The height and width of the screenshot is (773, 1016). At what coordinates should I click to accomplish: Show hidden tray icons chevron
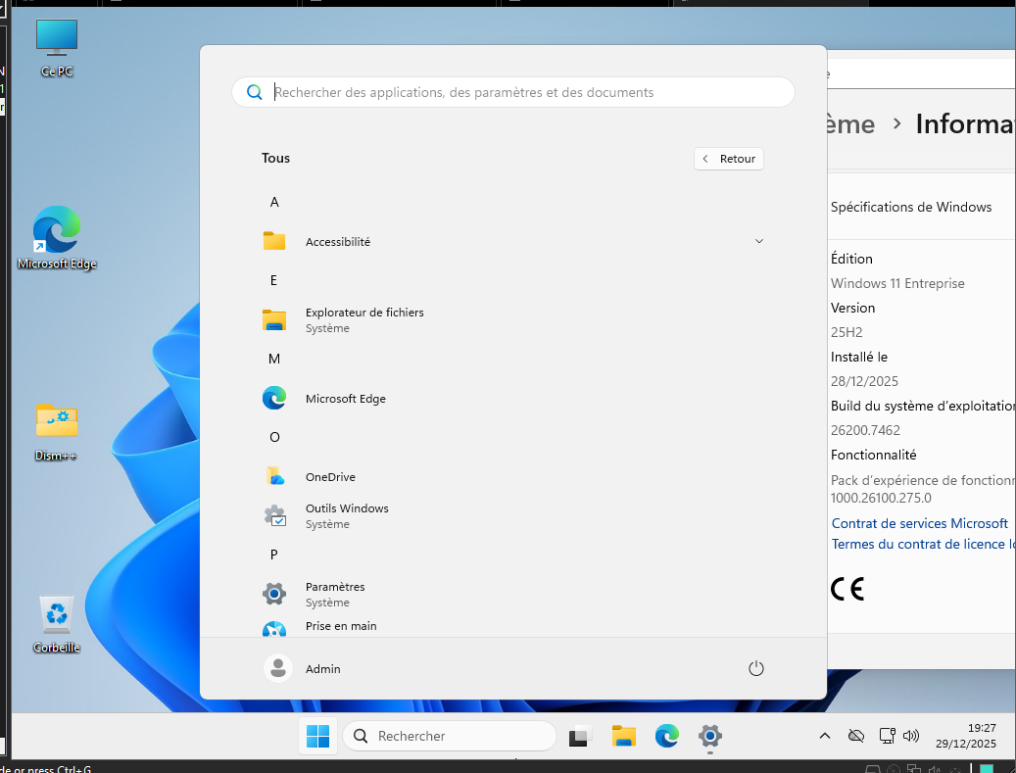click(825, 736)
